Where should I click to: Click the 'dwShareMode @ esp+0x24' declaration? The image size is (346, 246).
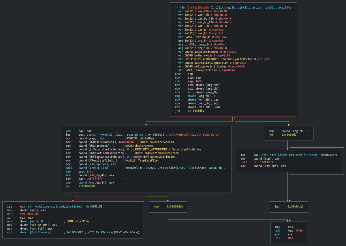tap(202, 56)
